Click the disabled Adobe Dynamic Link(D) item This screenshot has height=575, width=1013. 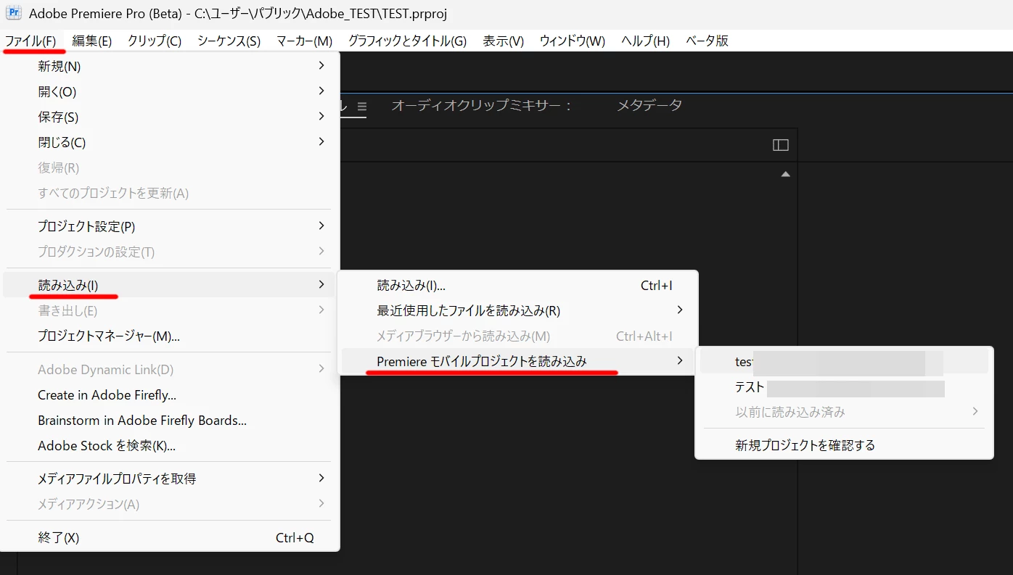click(x=170, y=370)
